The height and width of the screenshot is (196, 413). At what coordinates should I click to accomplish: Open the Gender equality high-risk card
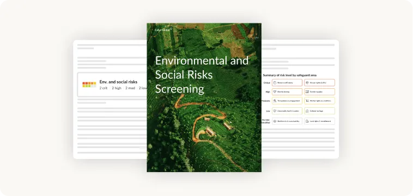click(x=319, y=92)
